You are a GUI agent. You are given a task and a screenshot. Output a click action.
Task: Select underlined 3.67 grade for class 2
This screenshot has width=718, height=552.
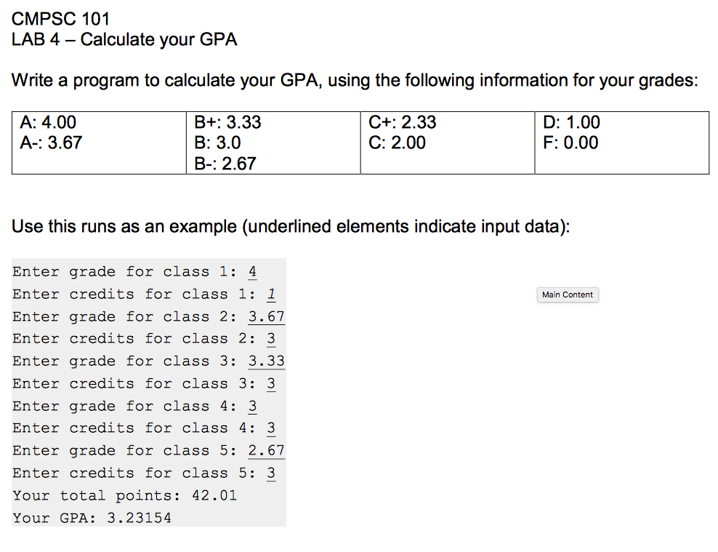click(266, 317)
